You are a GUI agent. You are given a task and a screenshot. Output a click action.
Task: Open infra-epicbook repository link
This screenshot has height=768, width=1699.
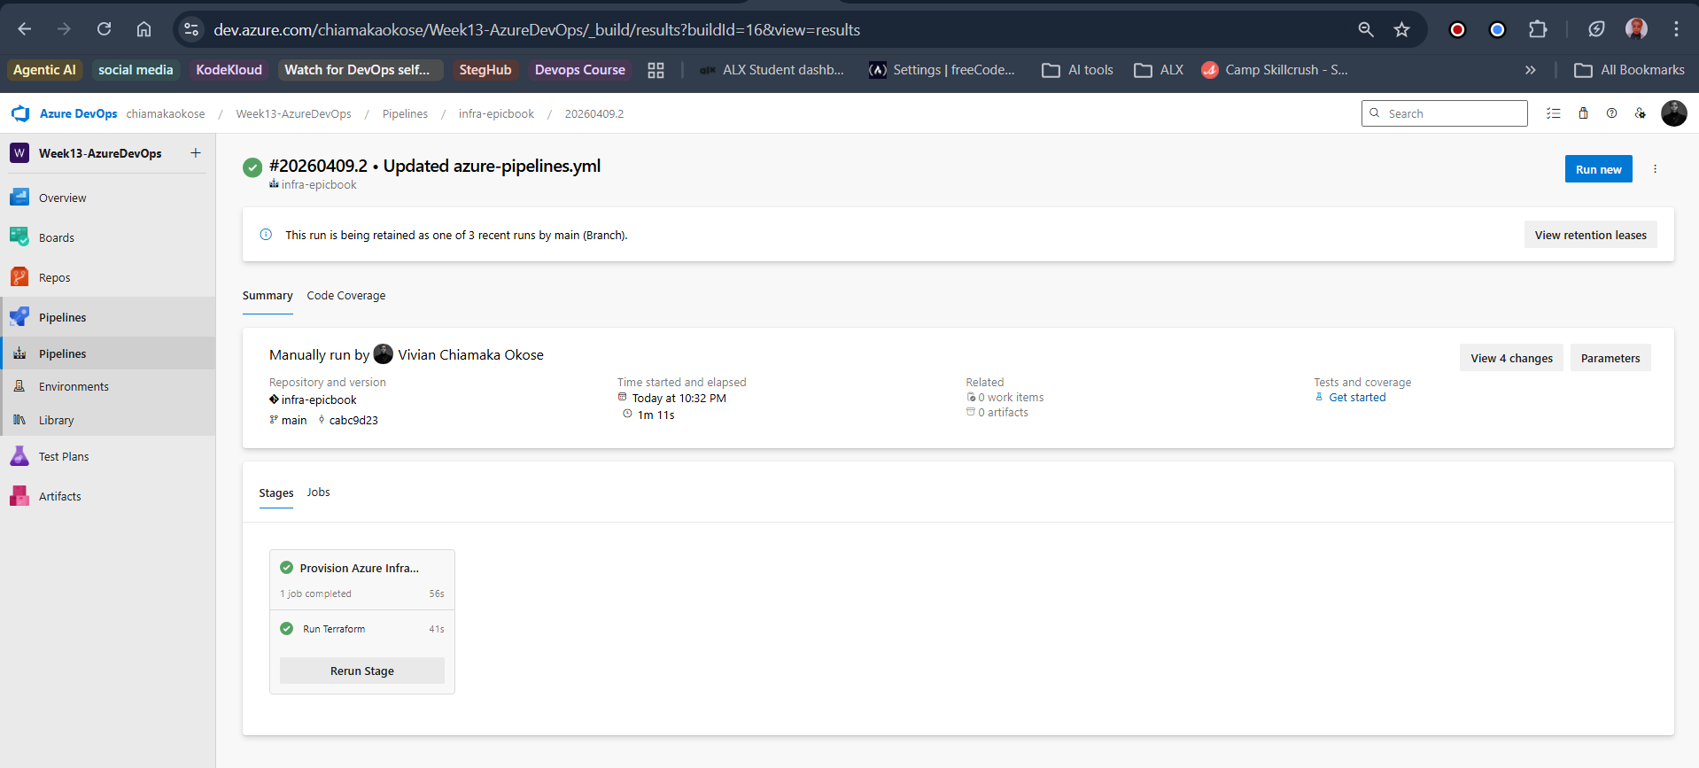tap(319, 400)
